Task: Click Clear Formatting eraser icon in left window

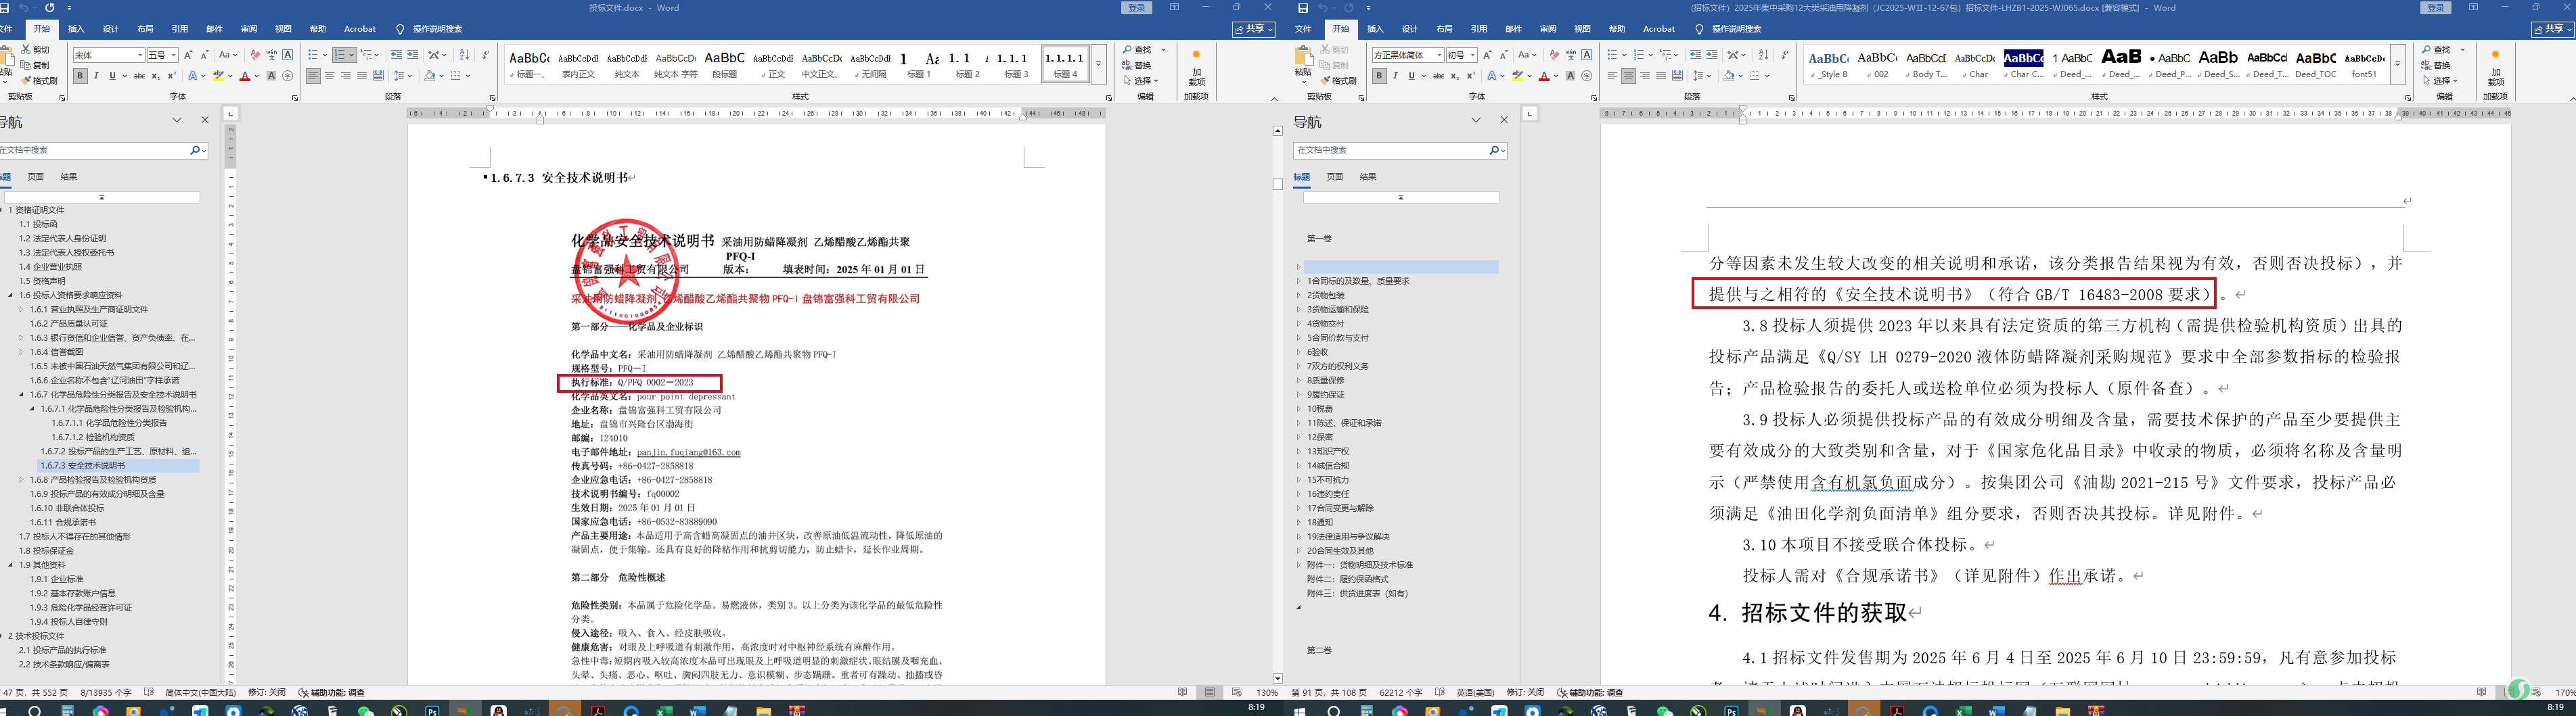Action: (255, 55)
